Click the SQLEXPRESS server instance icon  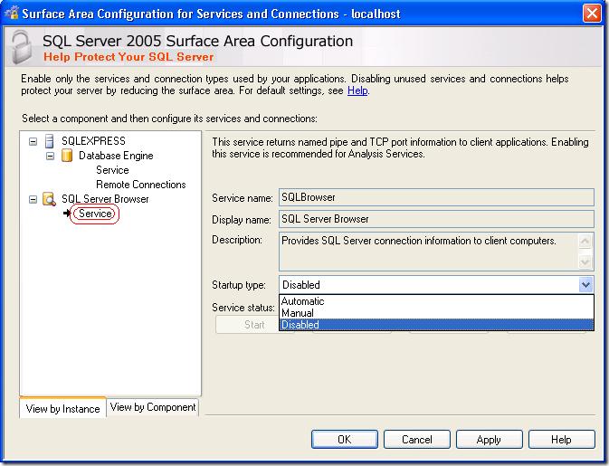point(50,141)
